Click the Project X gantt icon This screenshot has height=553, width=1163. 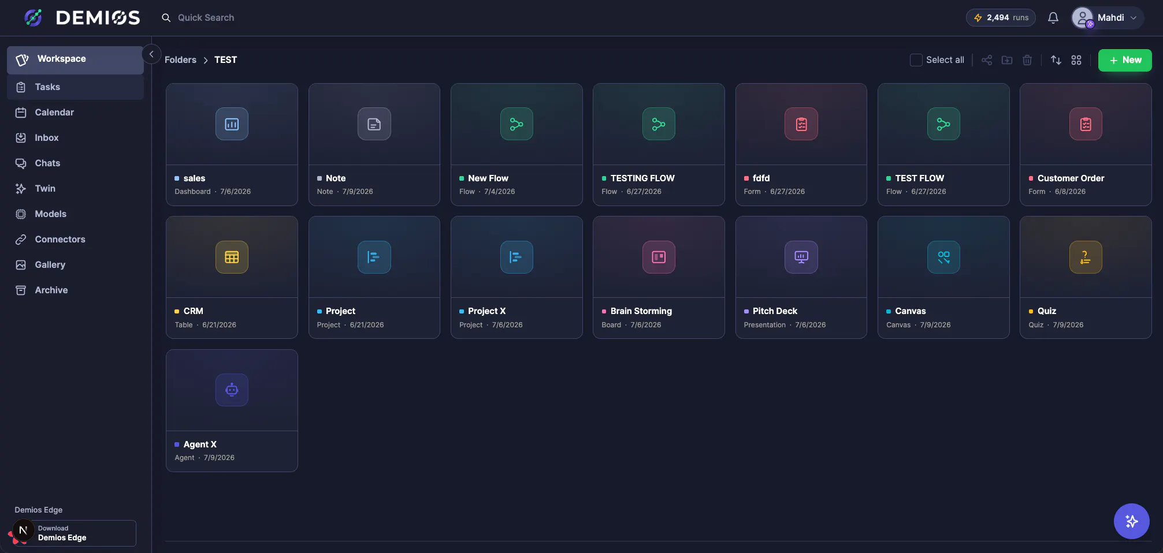pos(517,257)
